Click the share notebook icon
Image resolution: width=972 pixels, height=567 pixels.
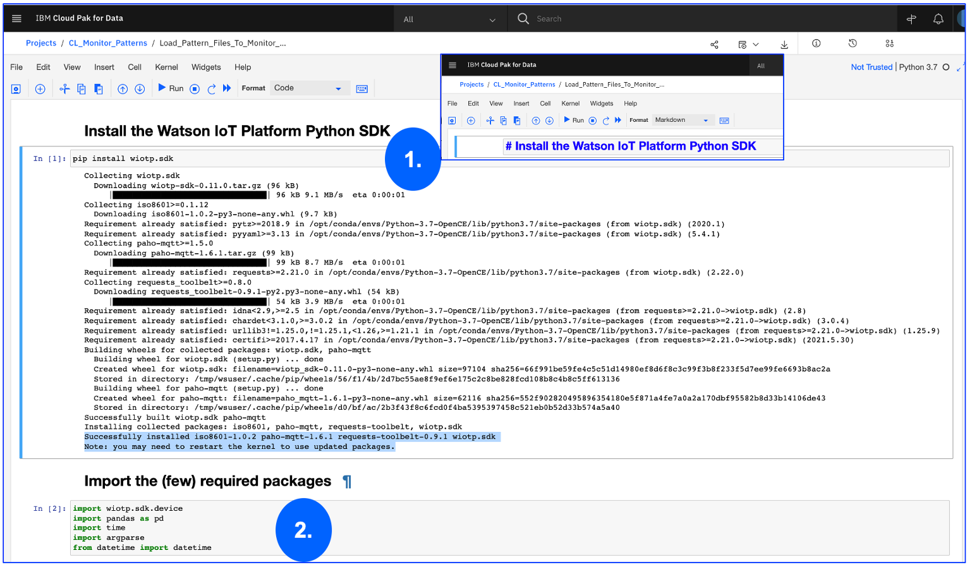click(x=714, y=44)
